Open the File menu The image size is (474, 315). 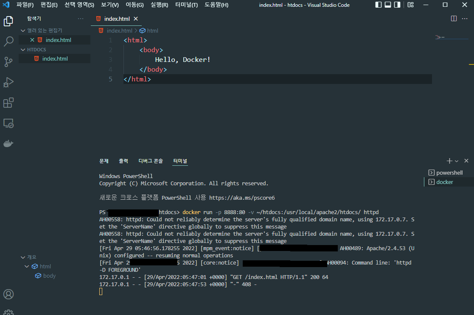point(25,5)
